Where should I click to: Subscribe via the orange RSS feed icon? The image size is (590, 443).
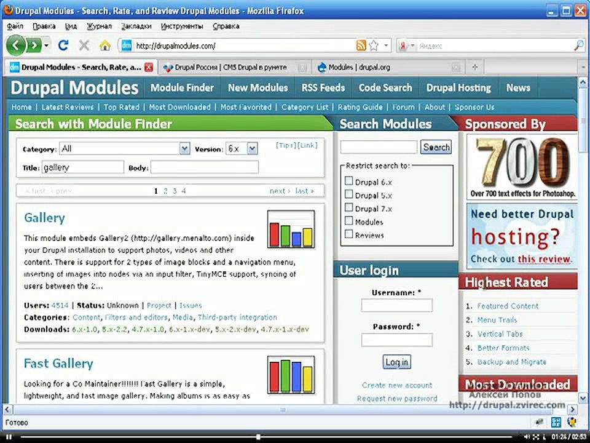(x=361, y=46)
